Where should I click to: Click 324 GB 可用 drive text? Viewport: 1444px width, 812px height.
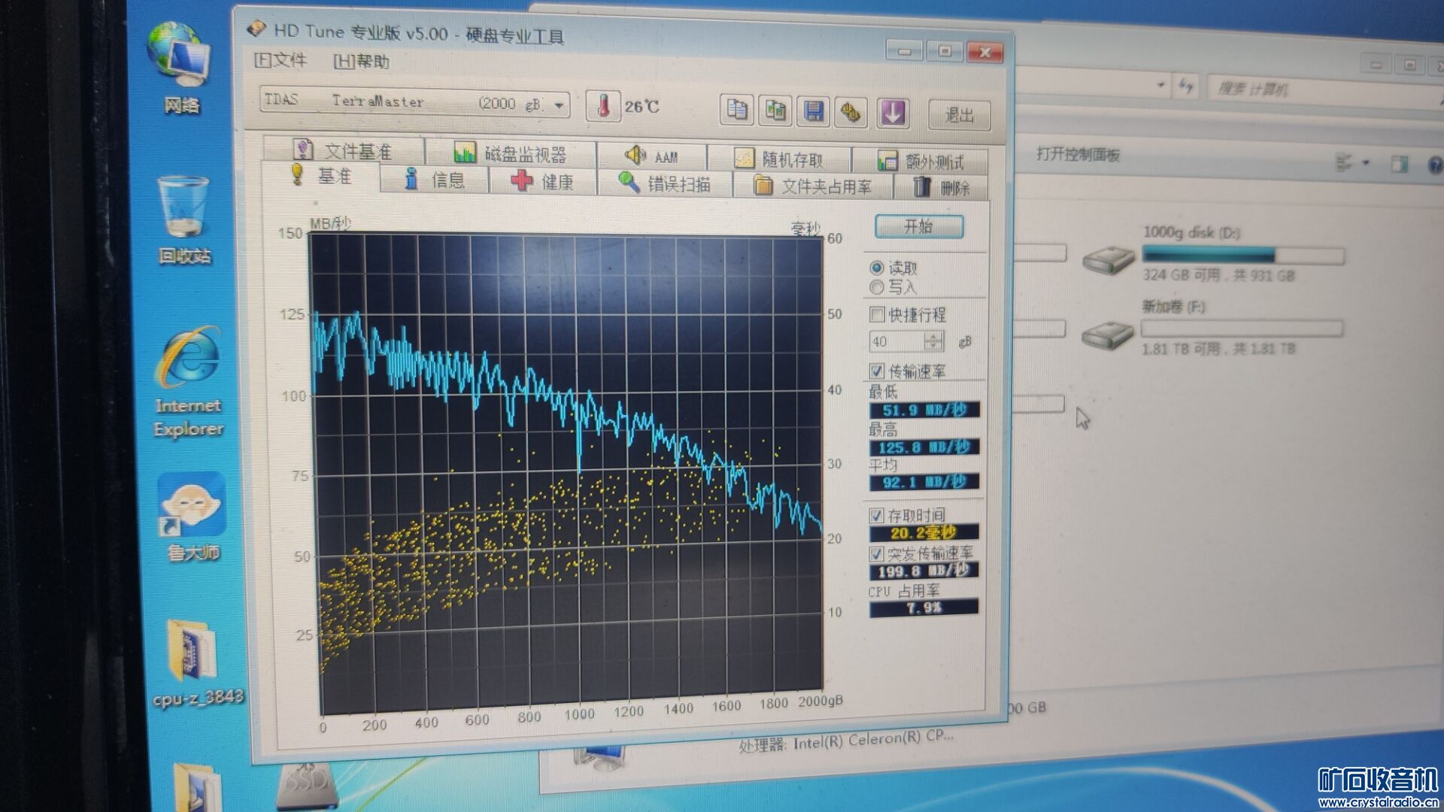[1218, 275]
